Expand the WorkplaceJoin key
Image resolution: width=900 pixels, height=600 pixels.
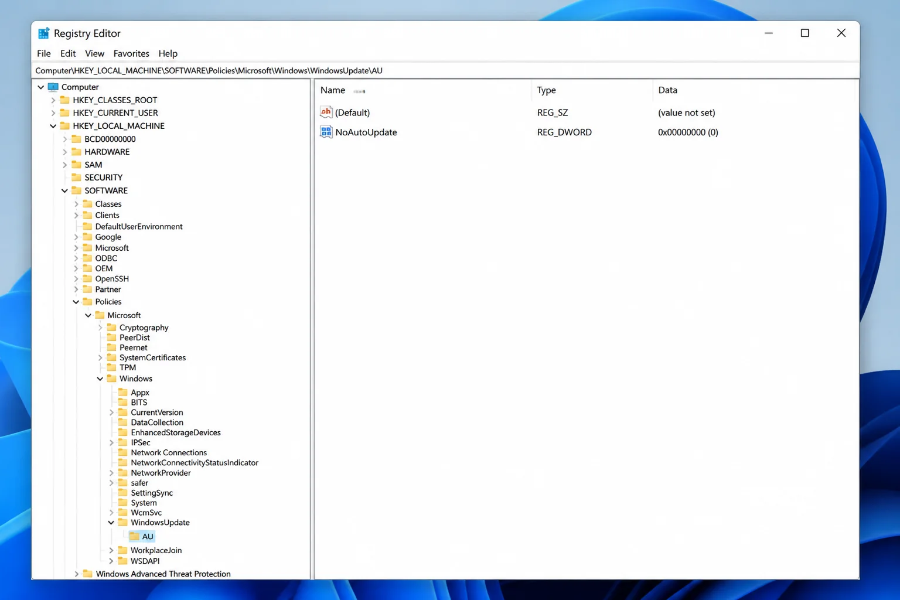111,550
